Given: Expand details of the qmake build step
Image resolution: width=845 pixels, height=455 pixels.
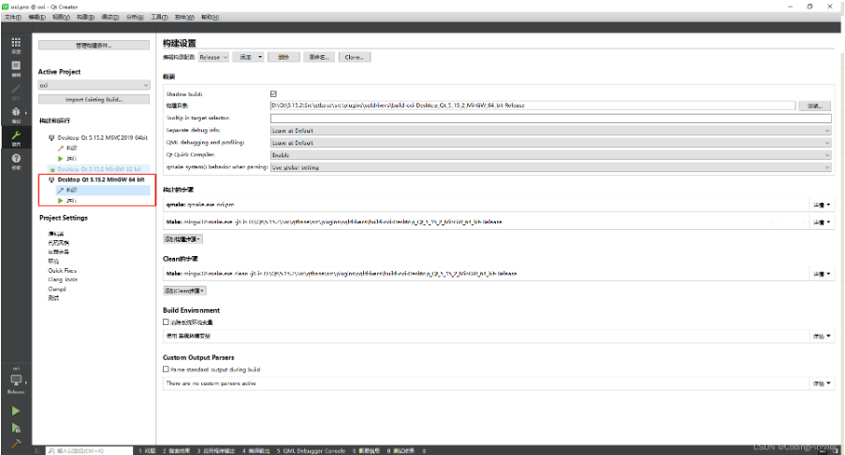Looking at the screenshot, I should [x=822, y=205].
